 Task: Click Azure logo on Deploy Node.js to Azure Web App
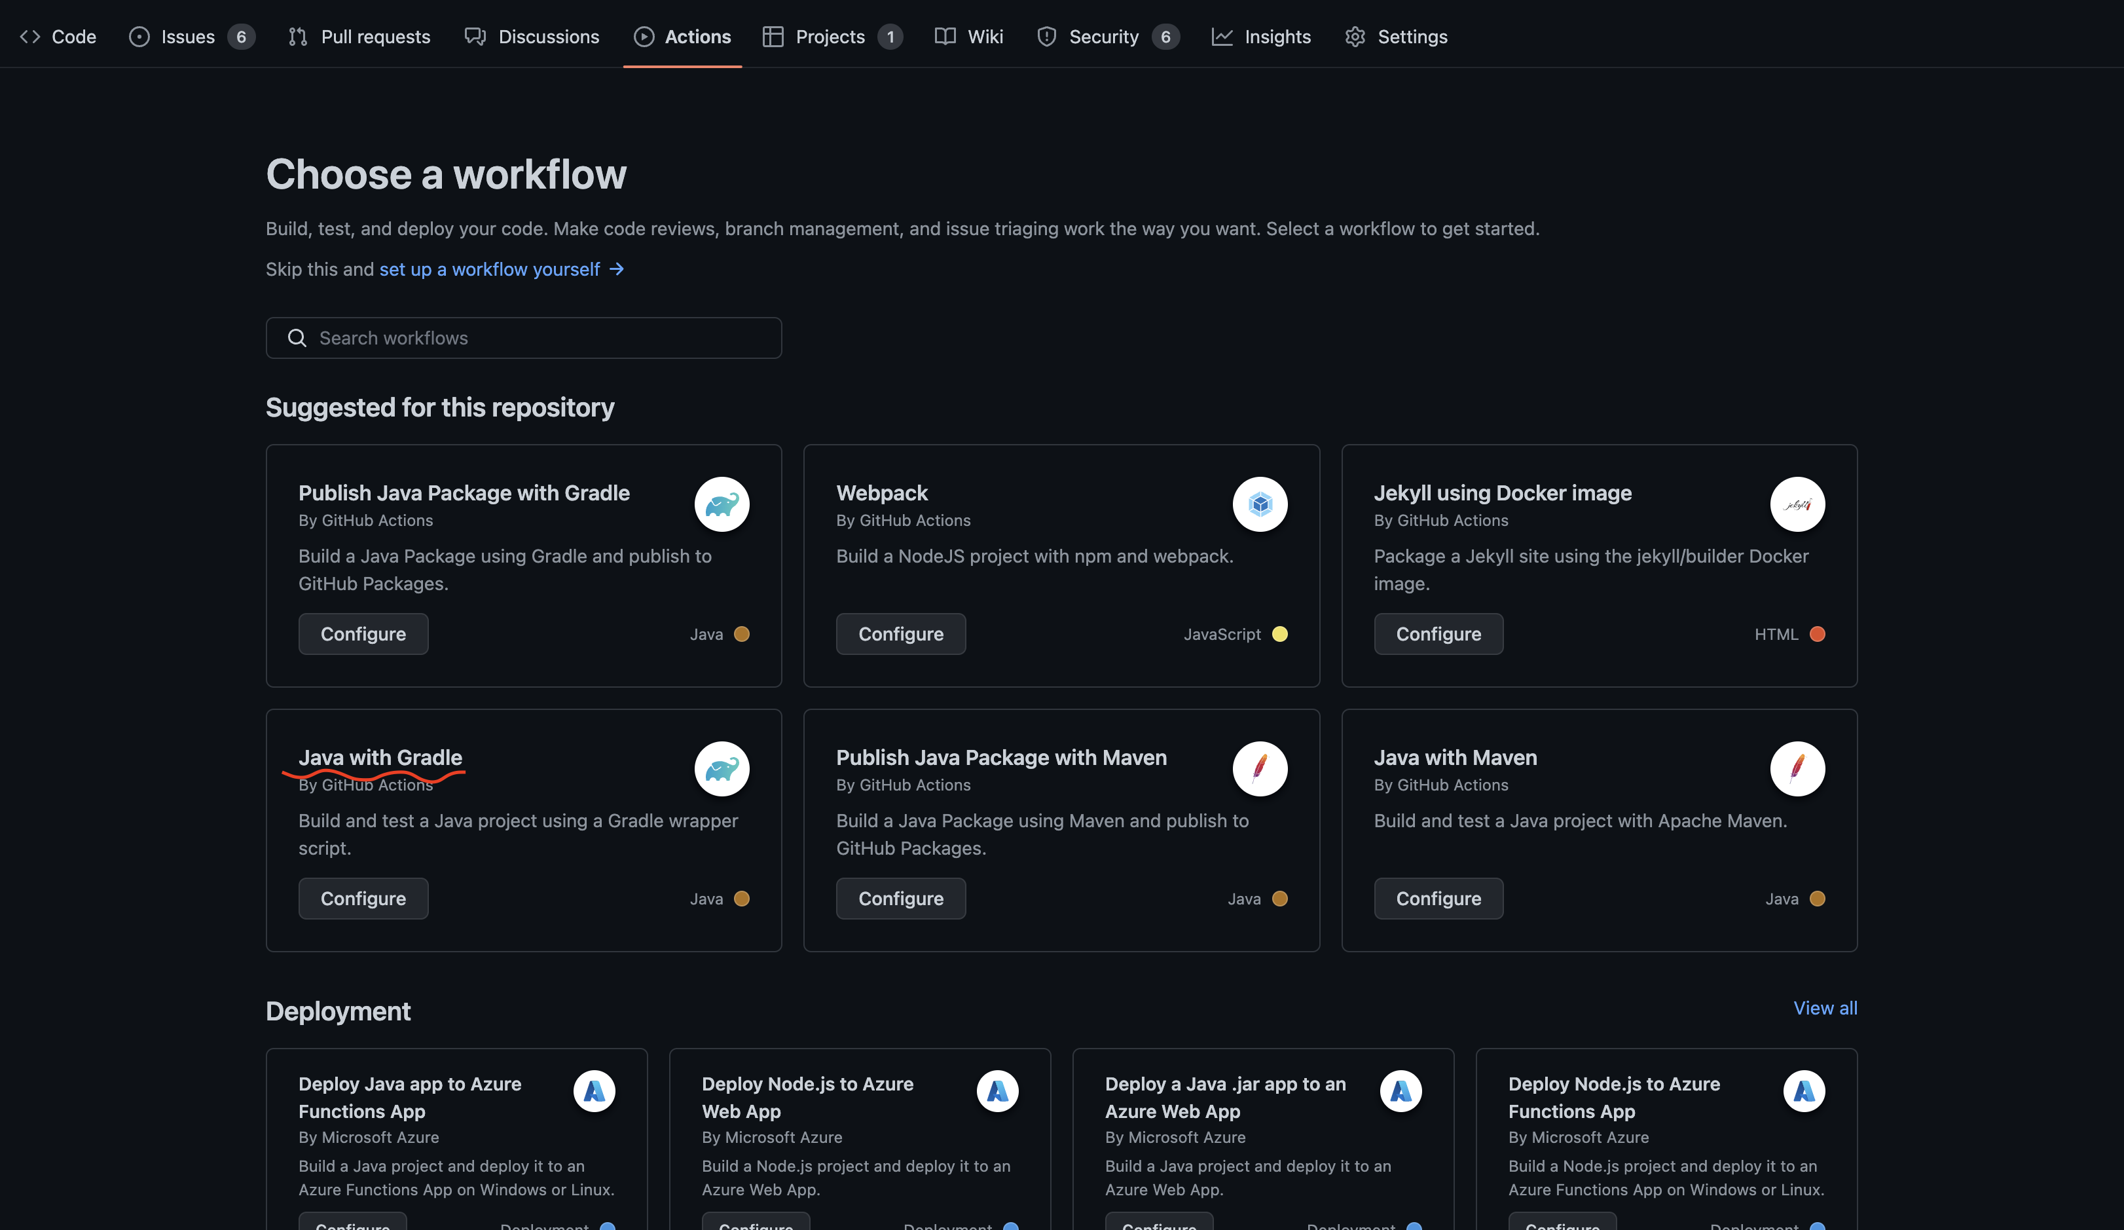tap(998, 1091)
